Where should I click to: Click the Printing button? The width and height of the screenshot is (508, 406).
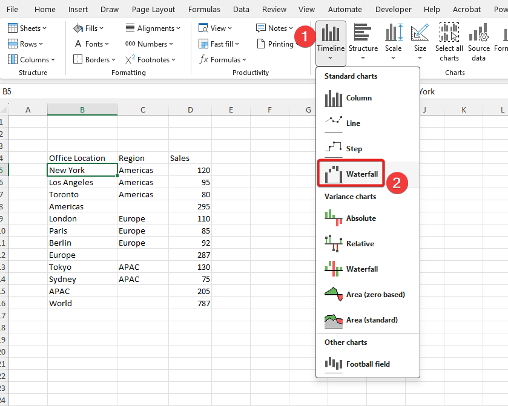tap(275, 44)
